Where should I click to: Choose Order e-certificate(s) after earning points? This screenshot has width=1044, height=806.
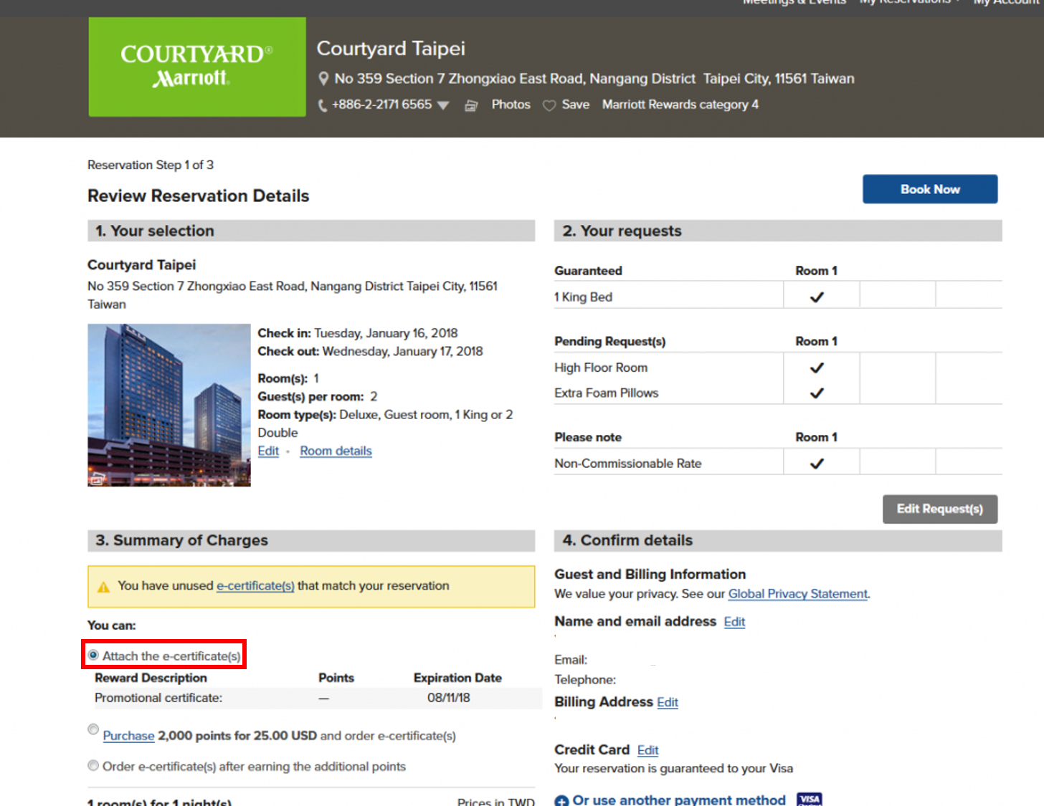tap(93, 765)
